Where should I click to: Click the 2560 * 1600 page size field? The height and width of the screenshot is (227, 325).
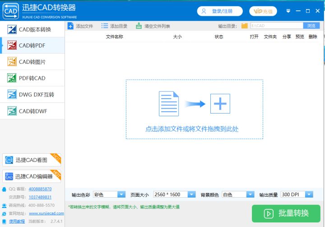click(x=175, y=194)
